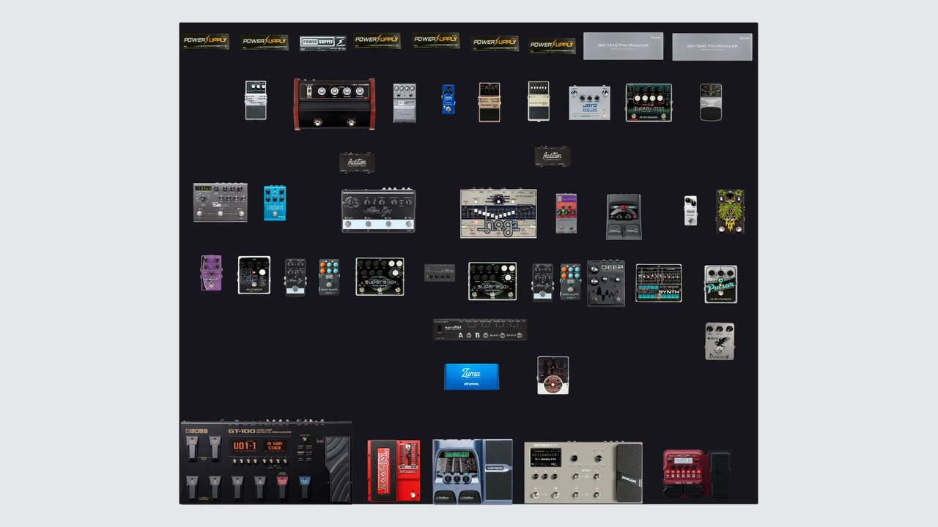Select the Bass Micro Synth pedal
The width and height of the screenshot is (938, 527).
coord(658,283)
